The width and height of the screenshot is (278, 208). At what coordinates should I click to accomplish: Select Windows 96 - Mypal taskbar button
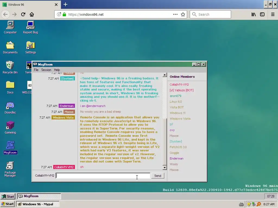click(x=37, y=204)
